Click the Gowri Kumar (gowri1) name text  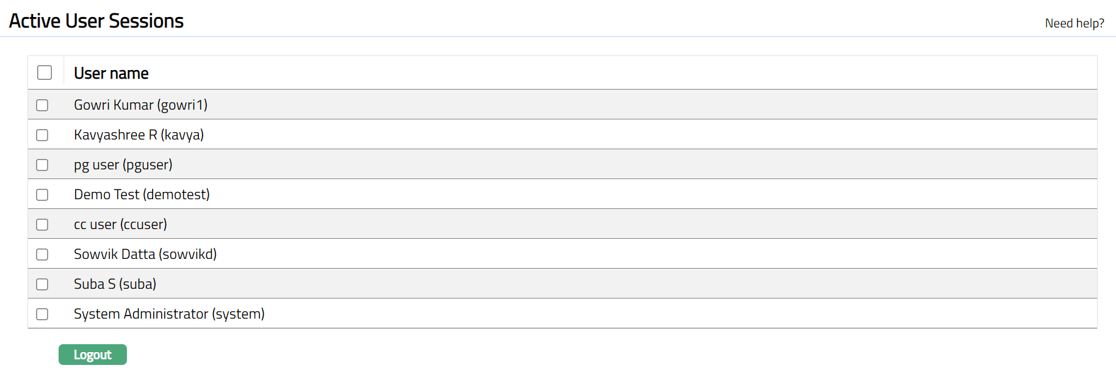coord(140,105)
